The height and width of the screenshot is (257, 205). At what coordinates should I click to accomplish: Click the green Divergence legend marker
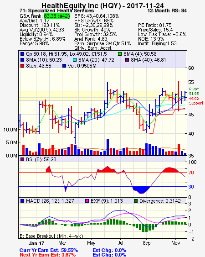[136, 201]
